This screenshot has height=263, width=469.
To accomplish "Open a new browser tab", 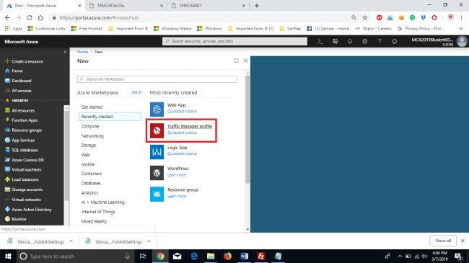I will 257,6.
